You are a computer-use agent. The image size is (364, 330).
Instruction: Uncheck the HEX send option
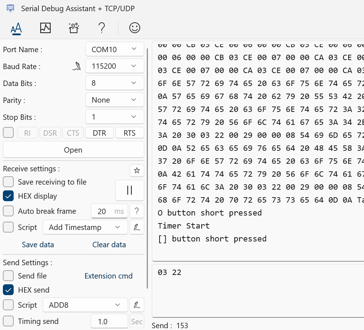[8, 290]
